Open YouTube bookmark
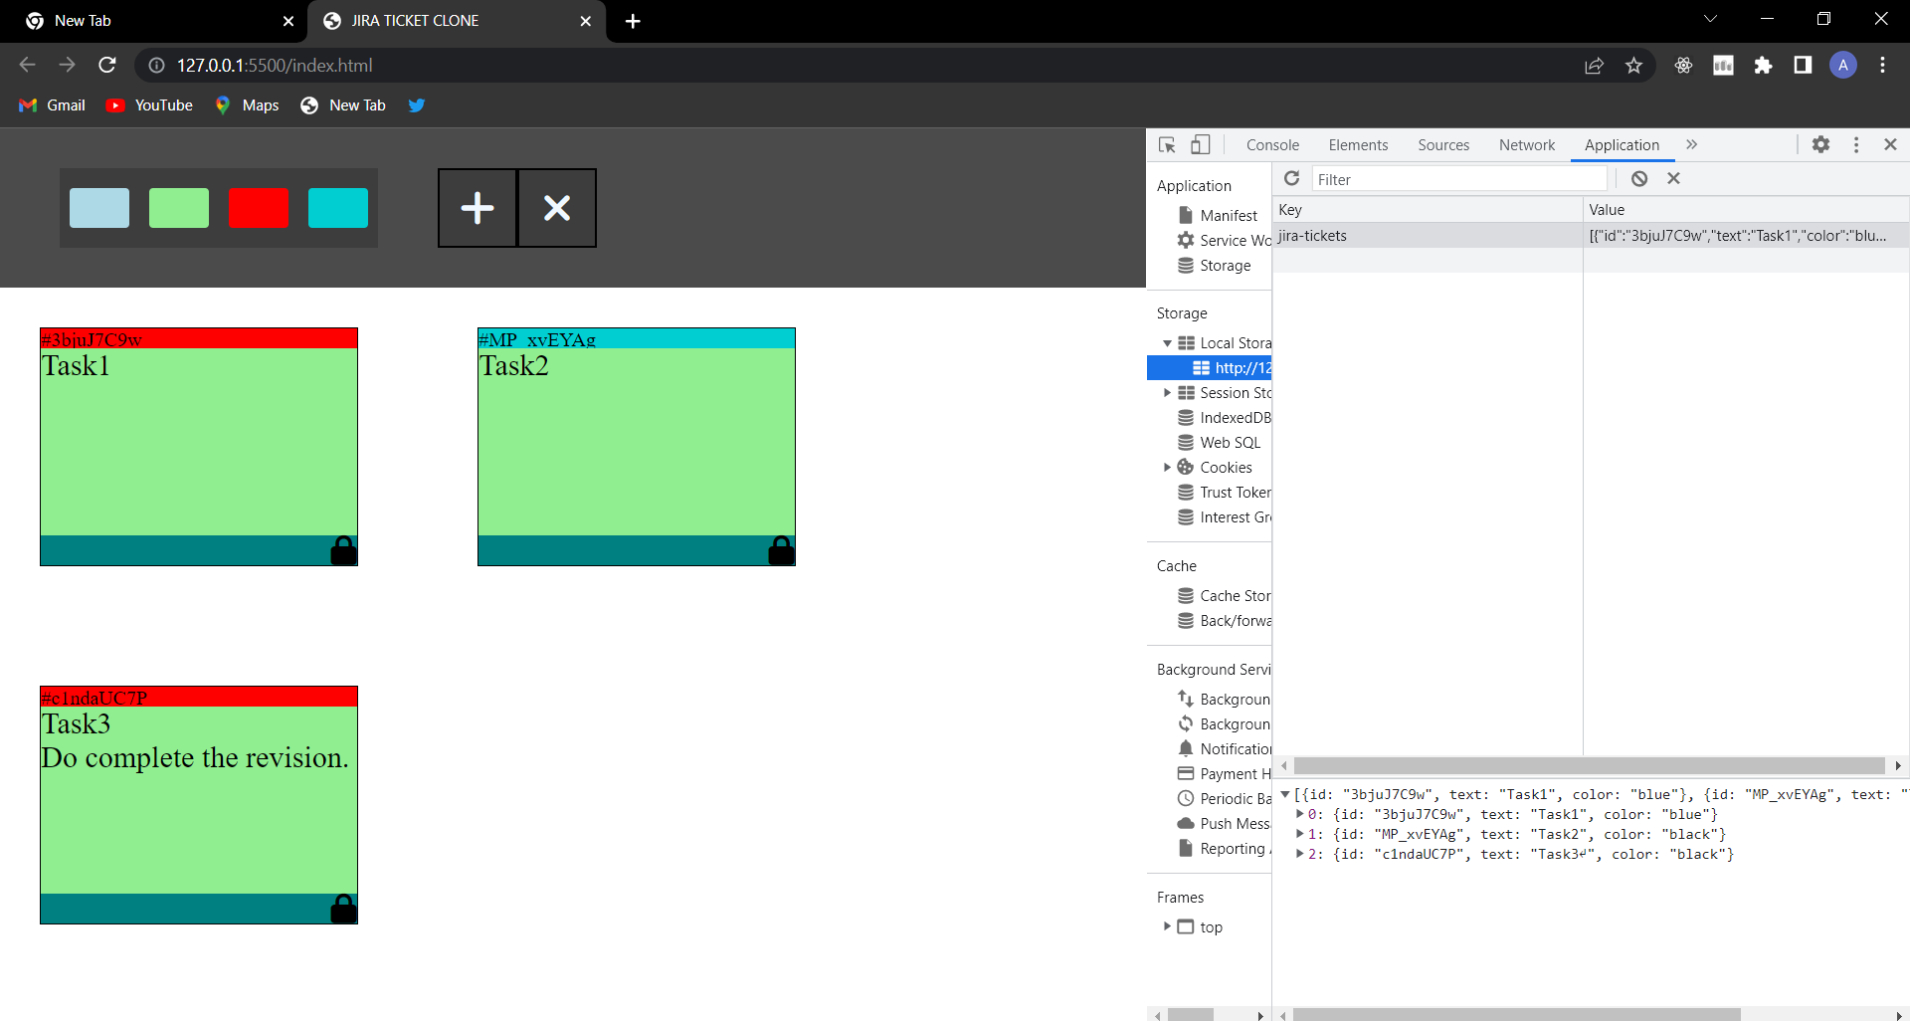The width and height of the screenshot is (1910, 1021). pyautogui.click(x=150, y=105)
